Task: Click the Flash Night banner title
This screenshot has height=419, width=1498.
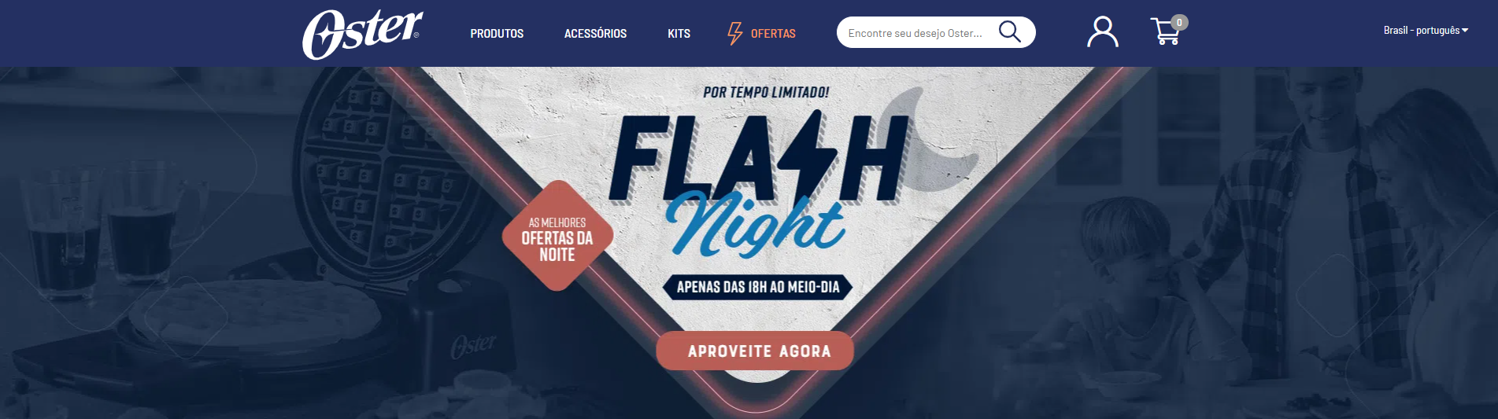Action: [x=760, y=182]
